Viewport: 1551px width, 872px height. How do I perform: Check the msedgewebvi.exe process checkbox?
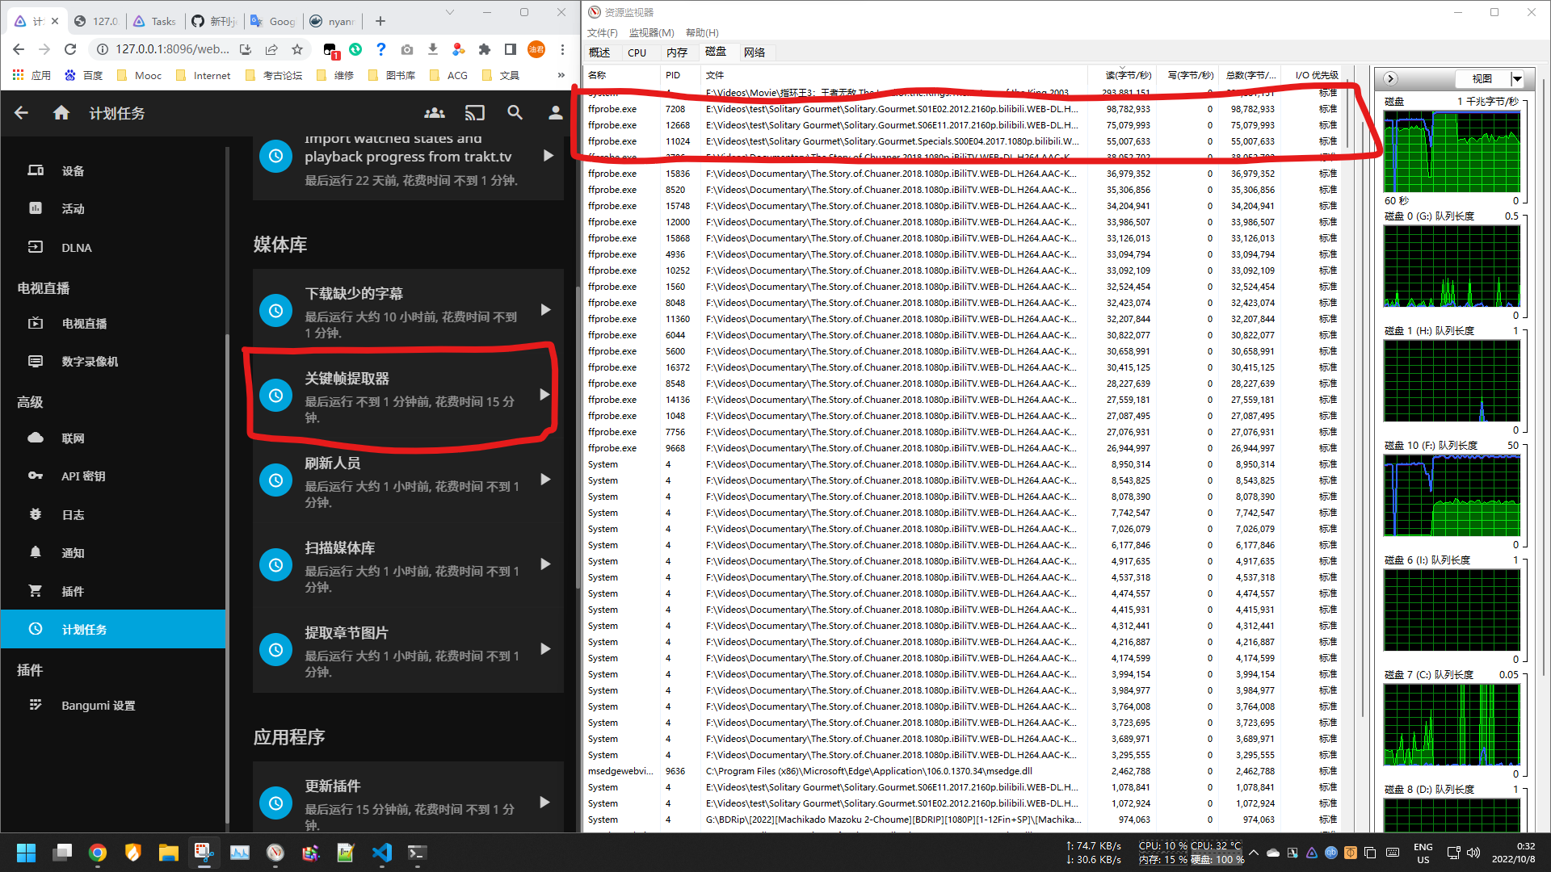(589, 771)
